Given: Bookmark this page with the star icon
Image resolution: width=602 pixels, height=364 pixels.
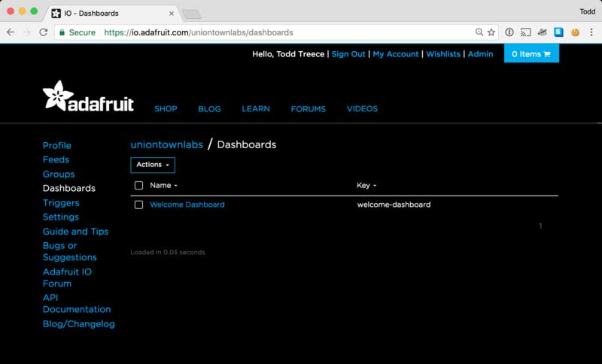Looking at the screenshot, I should pyautogui.click(x=491, y=32).
